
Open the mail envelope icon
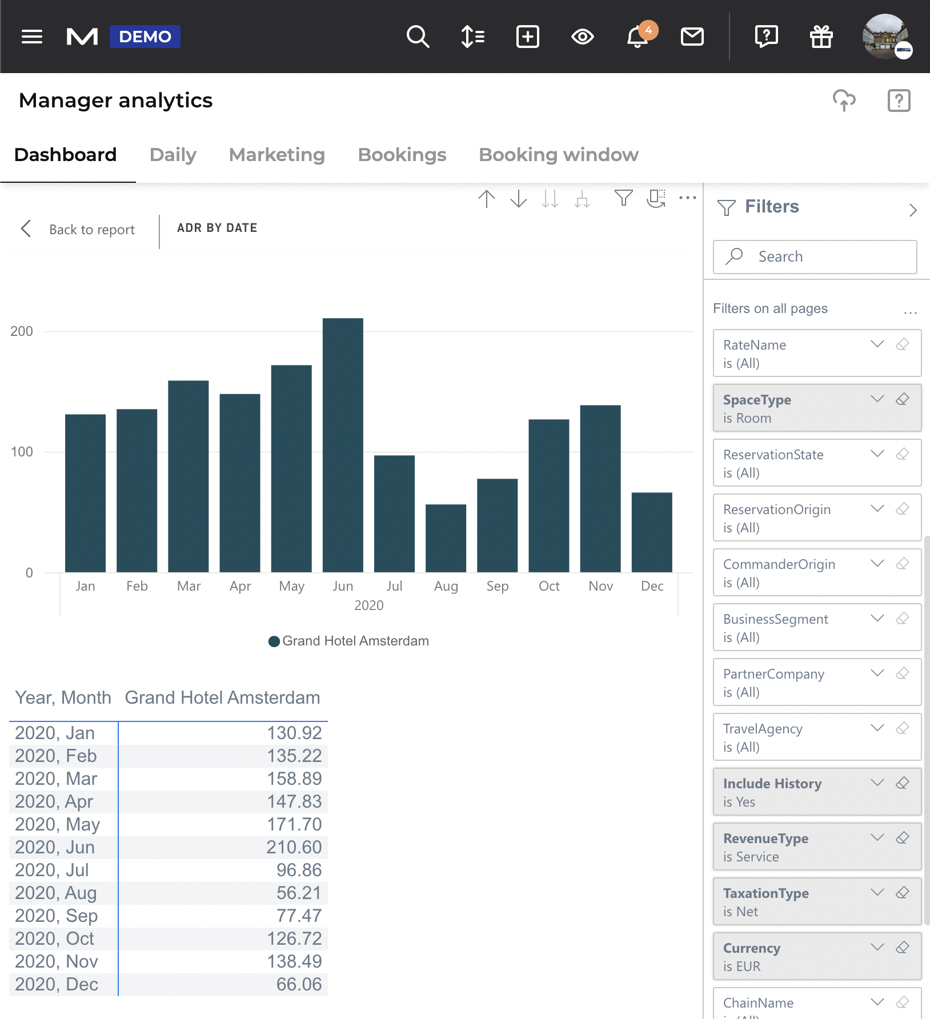coord(692,37)
